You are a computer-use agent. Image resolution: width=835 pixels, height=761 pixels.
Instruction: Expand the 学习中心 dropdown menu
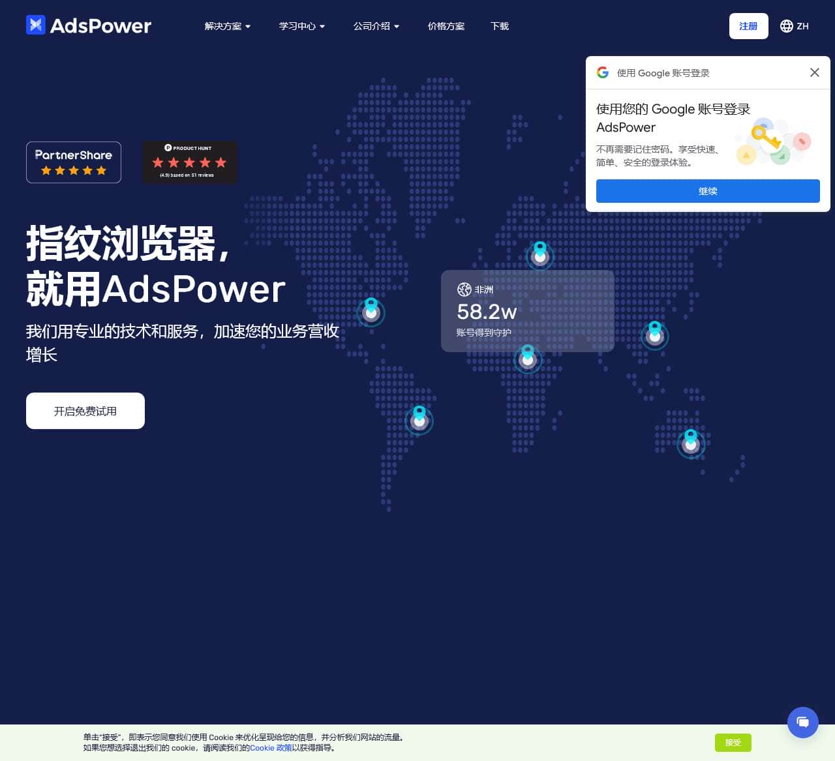[x=302, y=26]
